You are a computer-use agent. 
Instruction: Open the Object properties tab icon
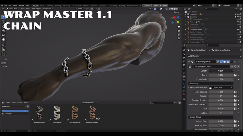point(184,73)
